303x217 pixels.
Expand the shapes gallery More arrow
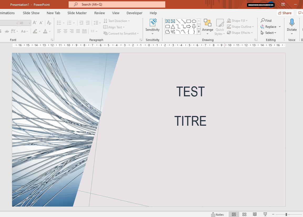coord(199,31)
